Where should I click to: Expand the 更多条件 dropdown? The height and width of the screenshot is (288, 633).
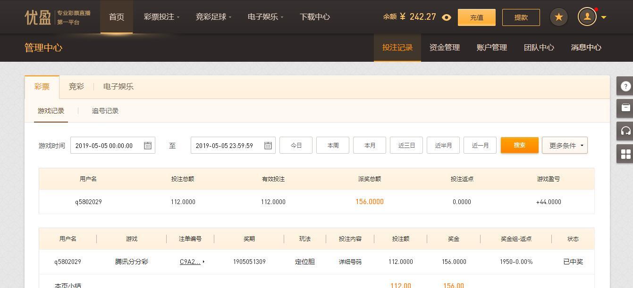565,145
